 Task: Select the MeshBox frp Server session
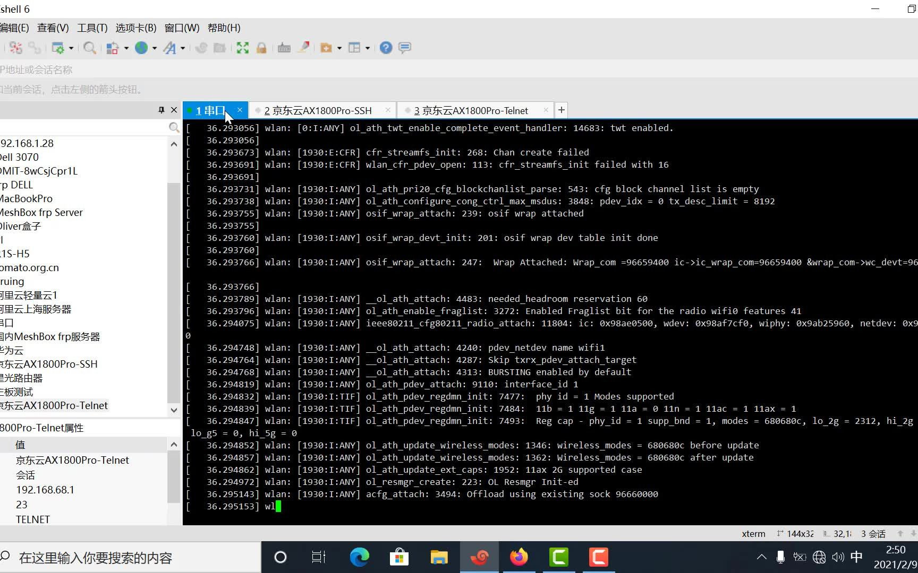pyautogui.click(x=41, y=212)
